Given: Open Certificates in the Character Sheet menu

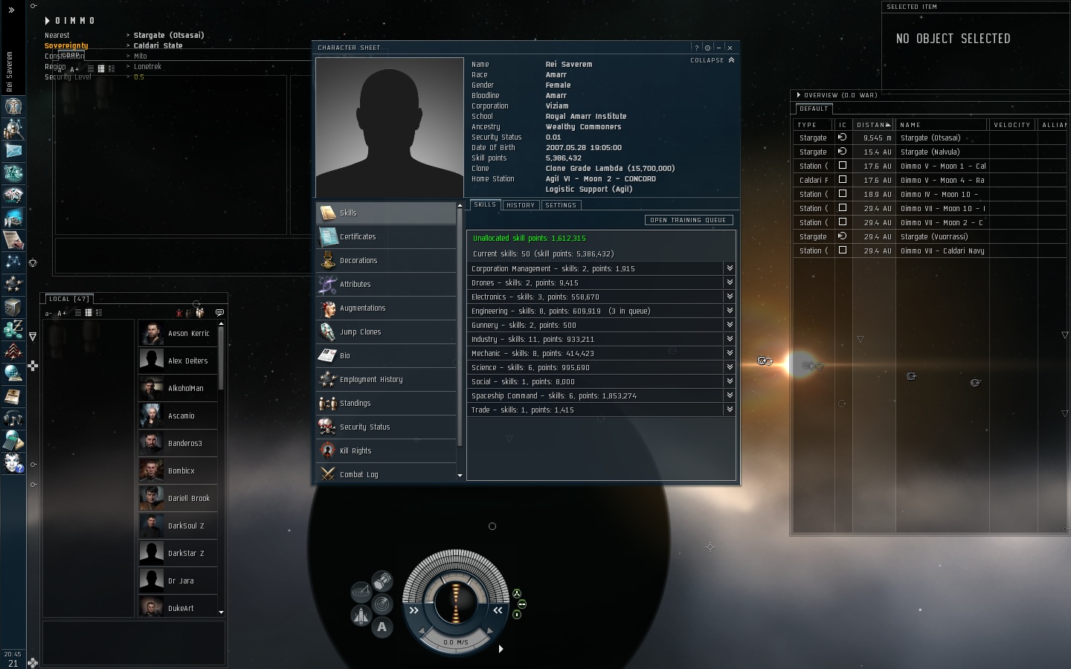Looking at the screenshot, I should click(386, 236).
